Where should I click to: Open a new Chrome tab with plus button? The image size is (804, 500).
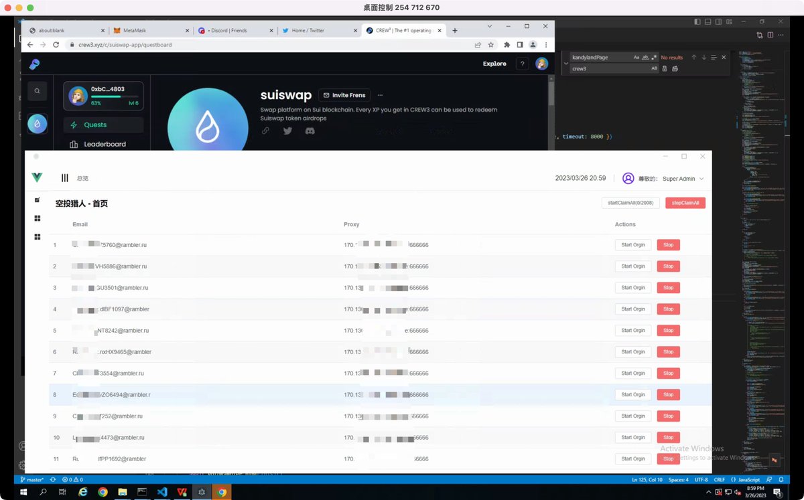(455, 31)
